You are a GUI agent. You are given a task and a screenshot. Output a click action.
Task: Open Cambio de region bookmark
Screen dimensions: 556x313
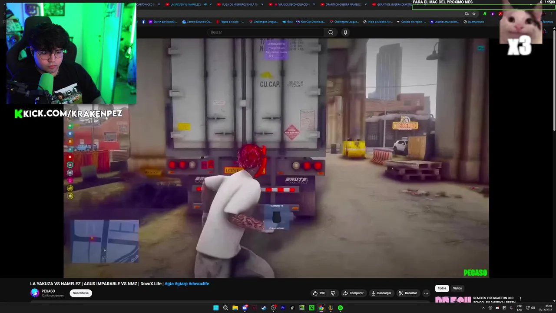click(x=411, y=22)
